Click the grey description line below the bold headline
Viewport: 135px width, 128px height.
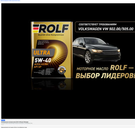click(x=17, y=123)
